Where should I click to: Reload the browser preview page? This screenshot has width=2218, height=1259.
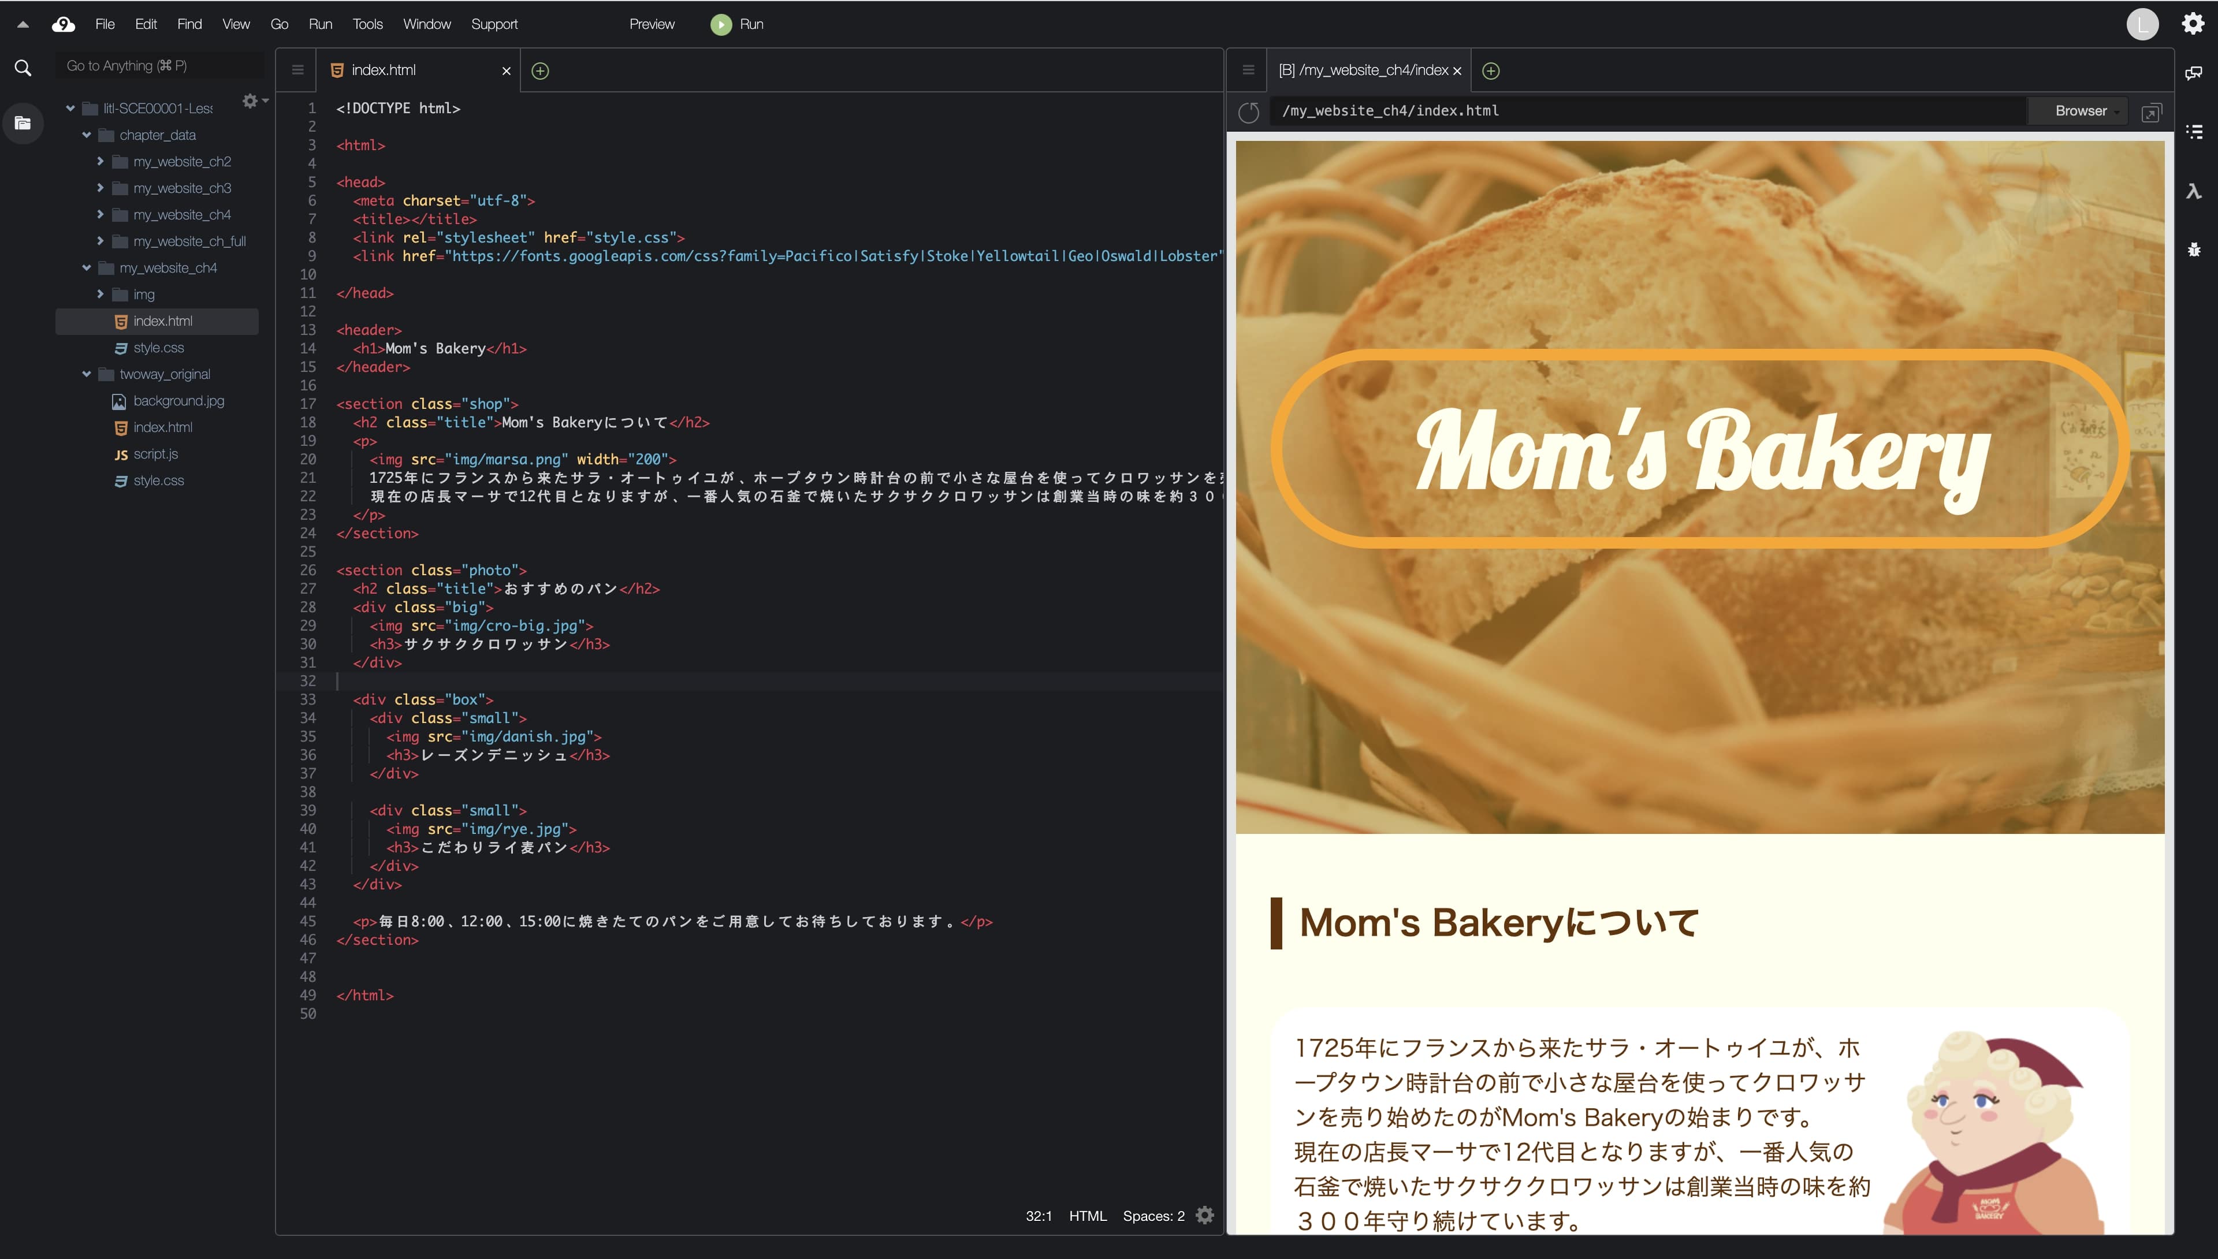coord(1249,111)
